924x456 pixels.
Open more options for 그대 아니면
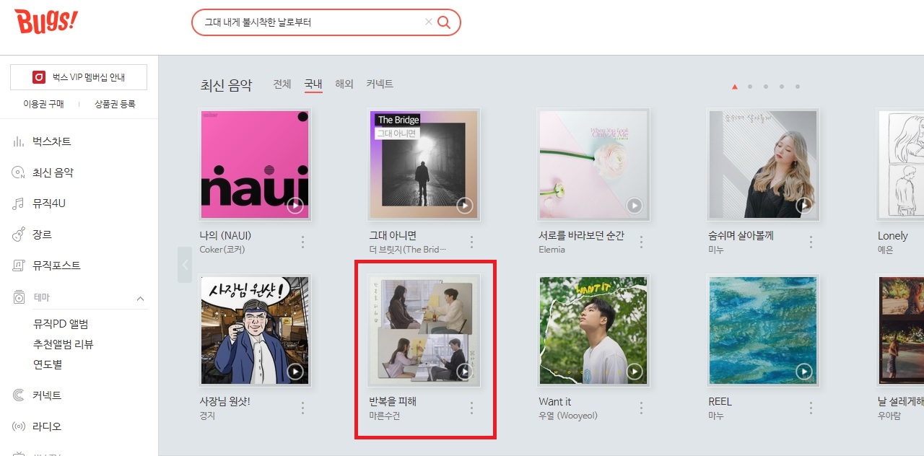[472, 242]
